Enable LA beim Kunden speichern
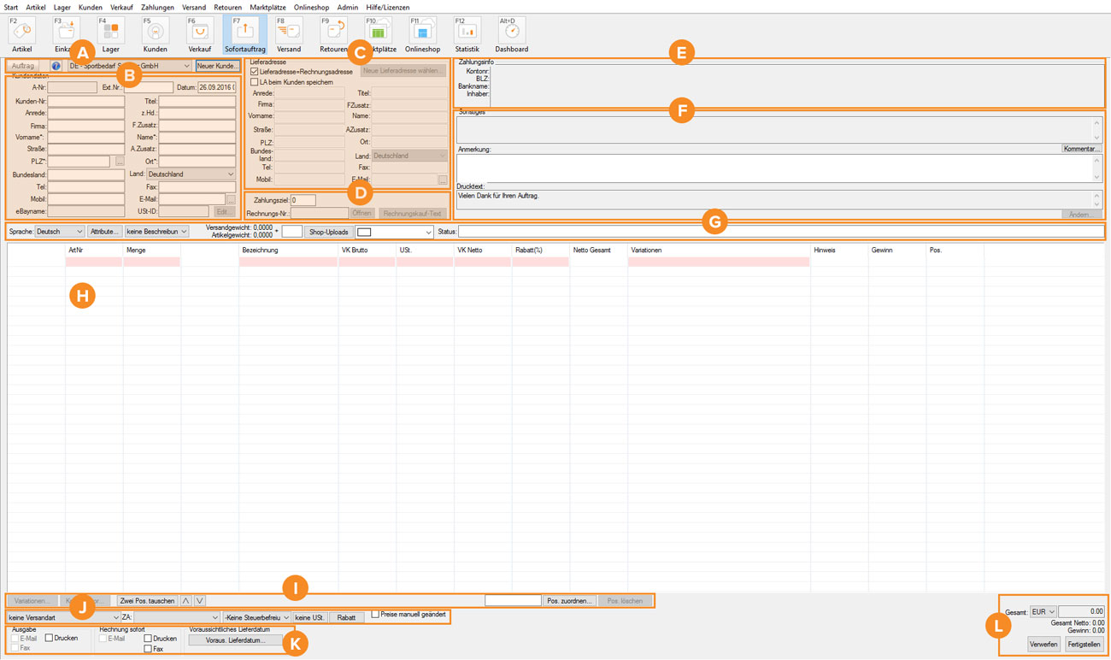This screenshot has height=660, width=1111. (255, 82)
